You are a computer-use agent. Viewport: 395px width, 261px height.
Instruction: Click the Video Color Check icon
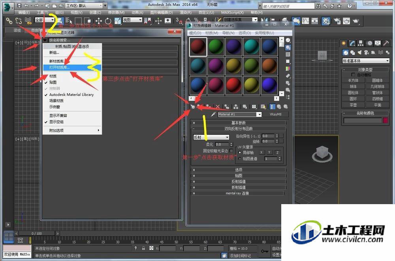point(288,69)
